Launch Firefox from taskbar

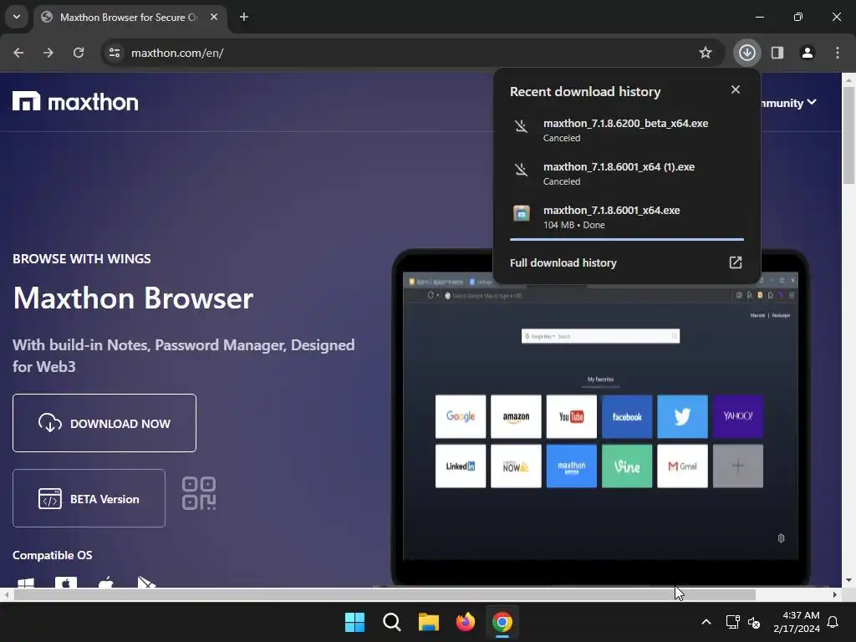pyautogui.click(x=465, y=622)
